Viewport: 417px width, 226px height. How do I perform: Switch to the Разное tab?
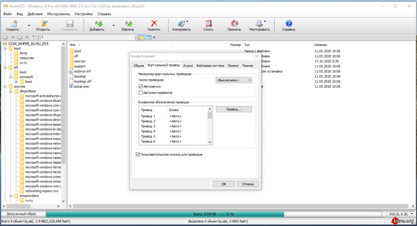coord(248,66)
